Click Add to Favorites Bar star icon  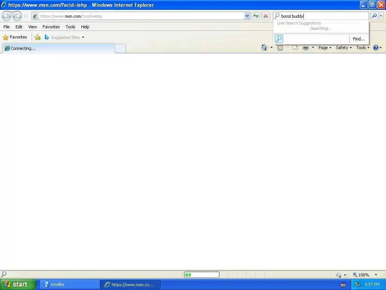[38, 37]
